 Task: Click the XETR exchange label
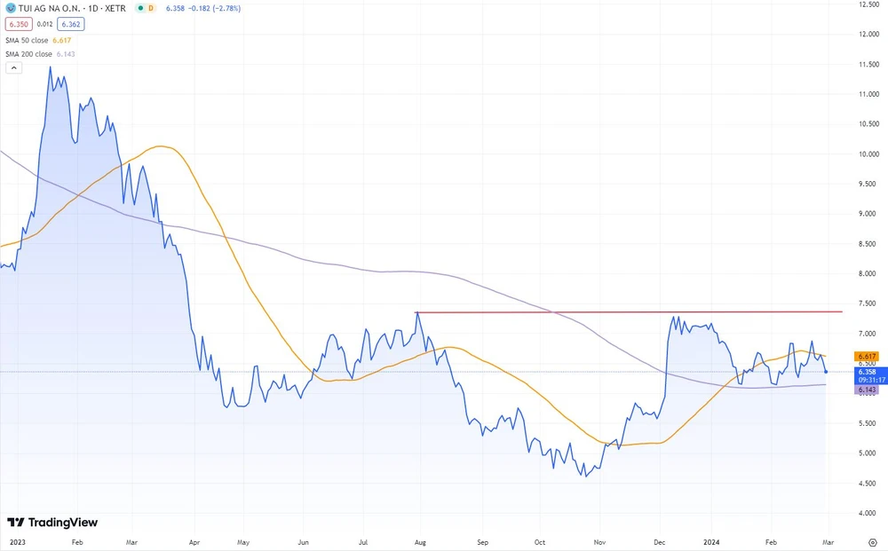tap(115, 8)
